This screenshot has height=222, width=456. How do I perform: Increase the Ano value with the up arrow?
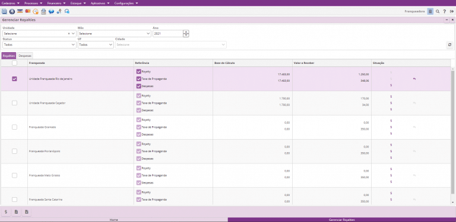click(186, 32)
